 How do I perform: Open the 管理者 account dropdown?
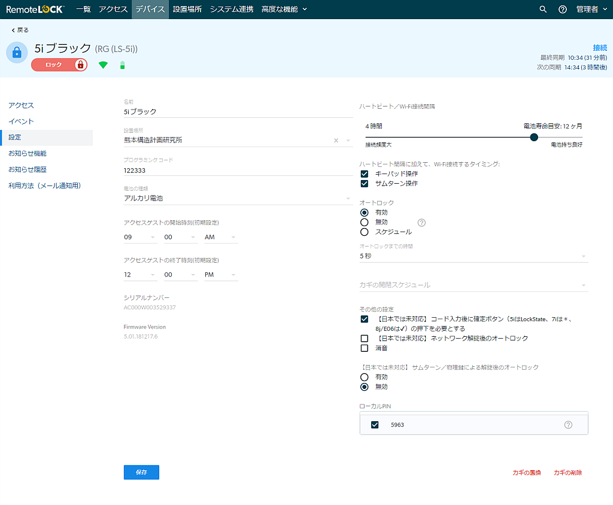point(591,10)
